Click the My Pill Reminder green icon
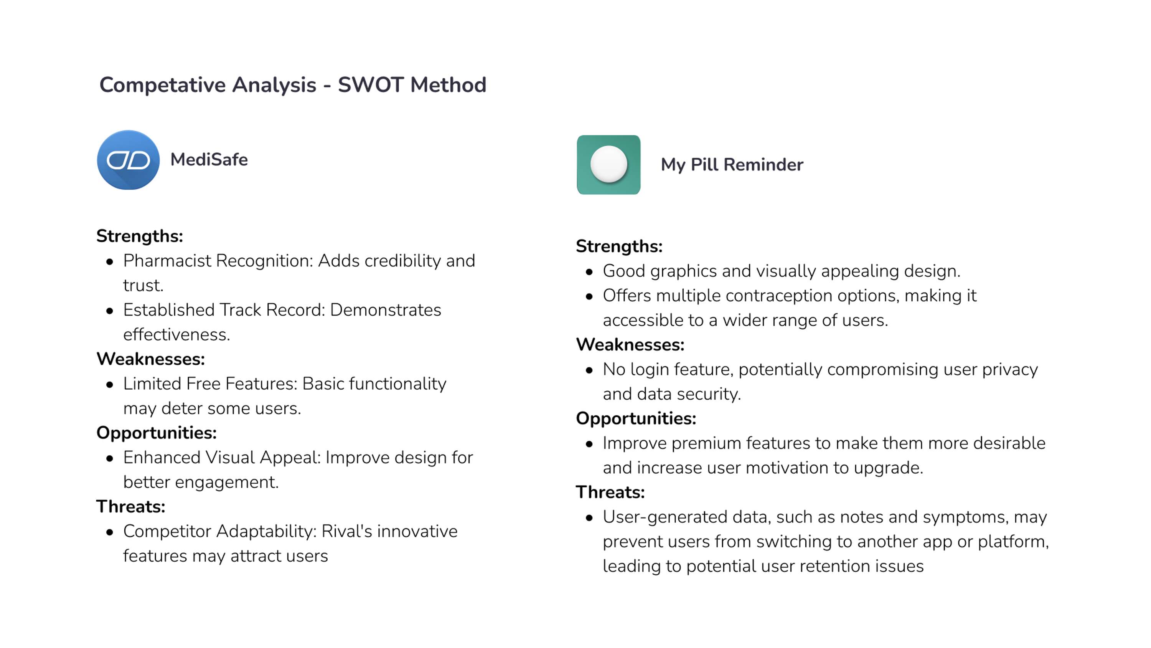1151x648 pixels. click(608, 165)
